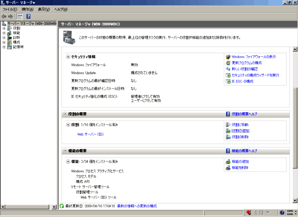
Task: Open the 操作(A) menu
Action: pos(27,9)
